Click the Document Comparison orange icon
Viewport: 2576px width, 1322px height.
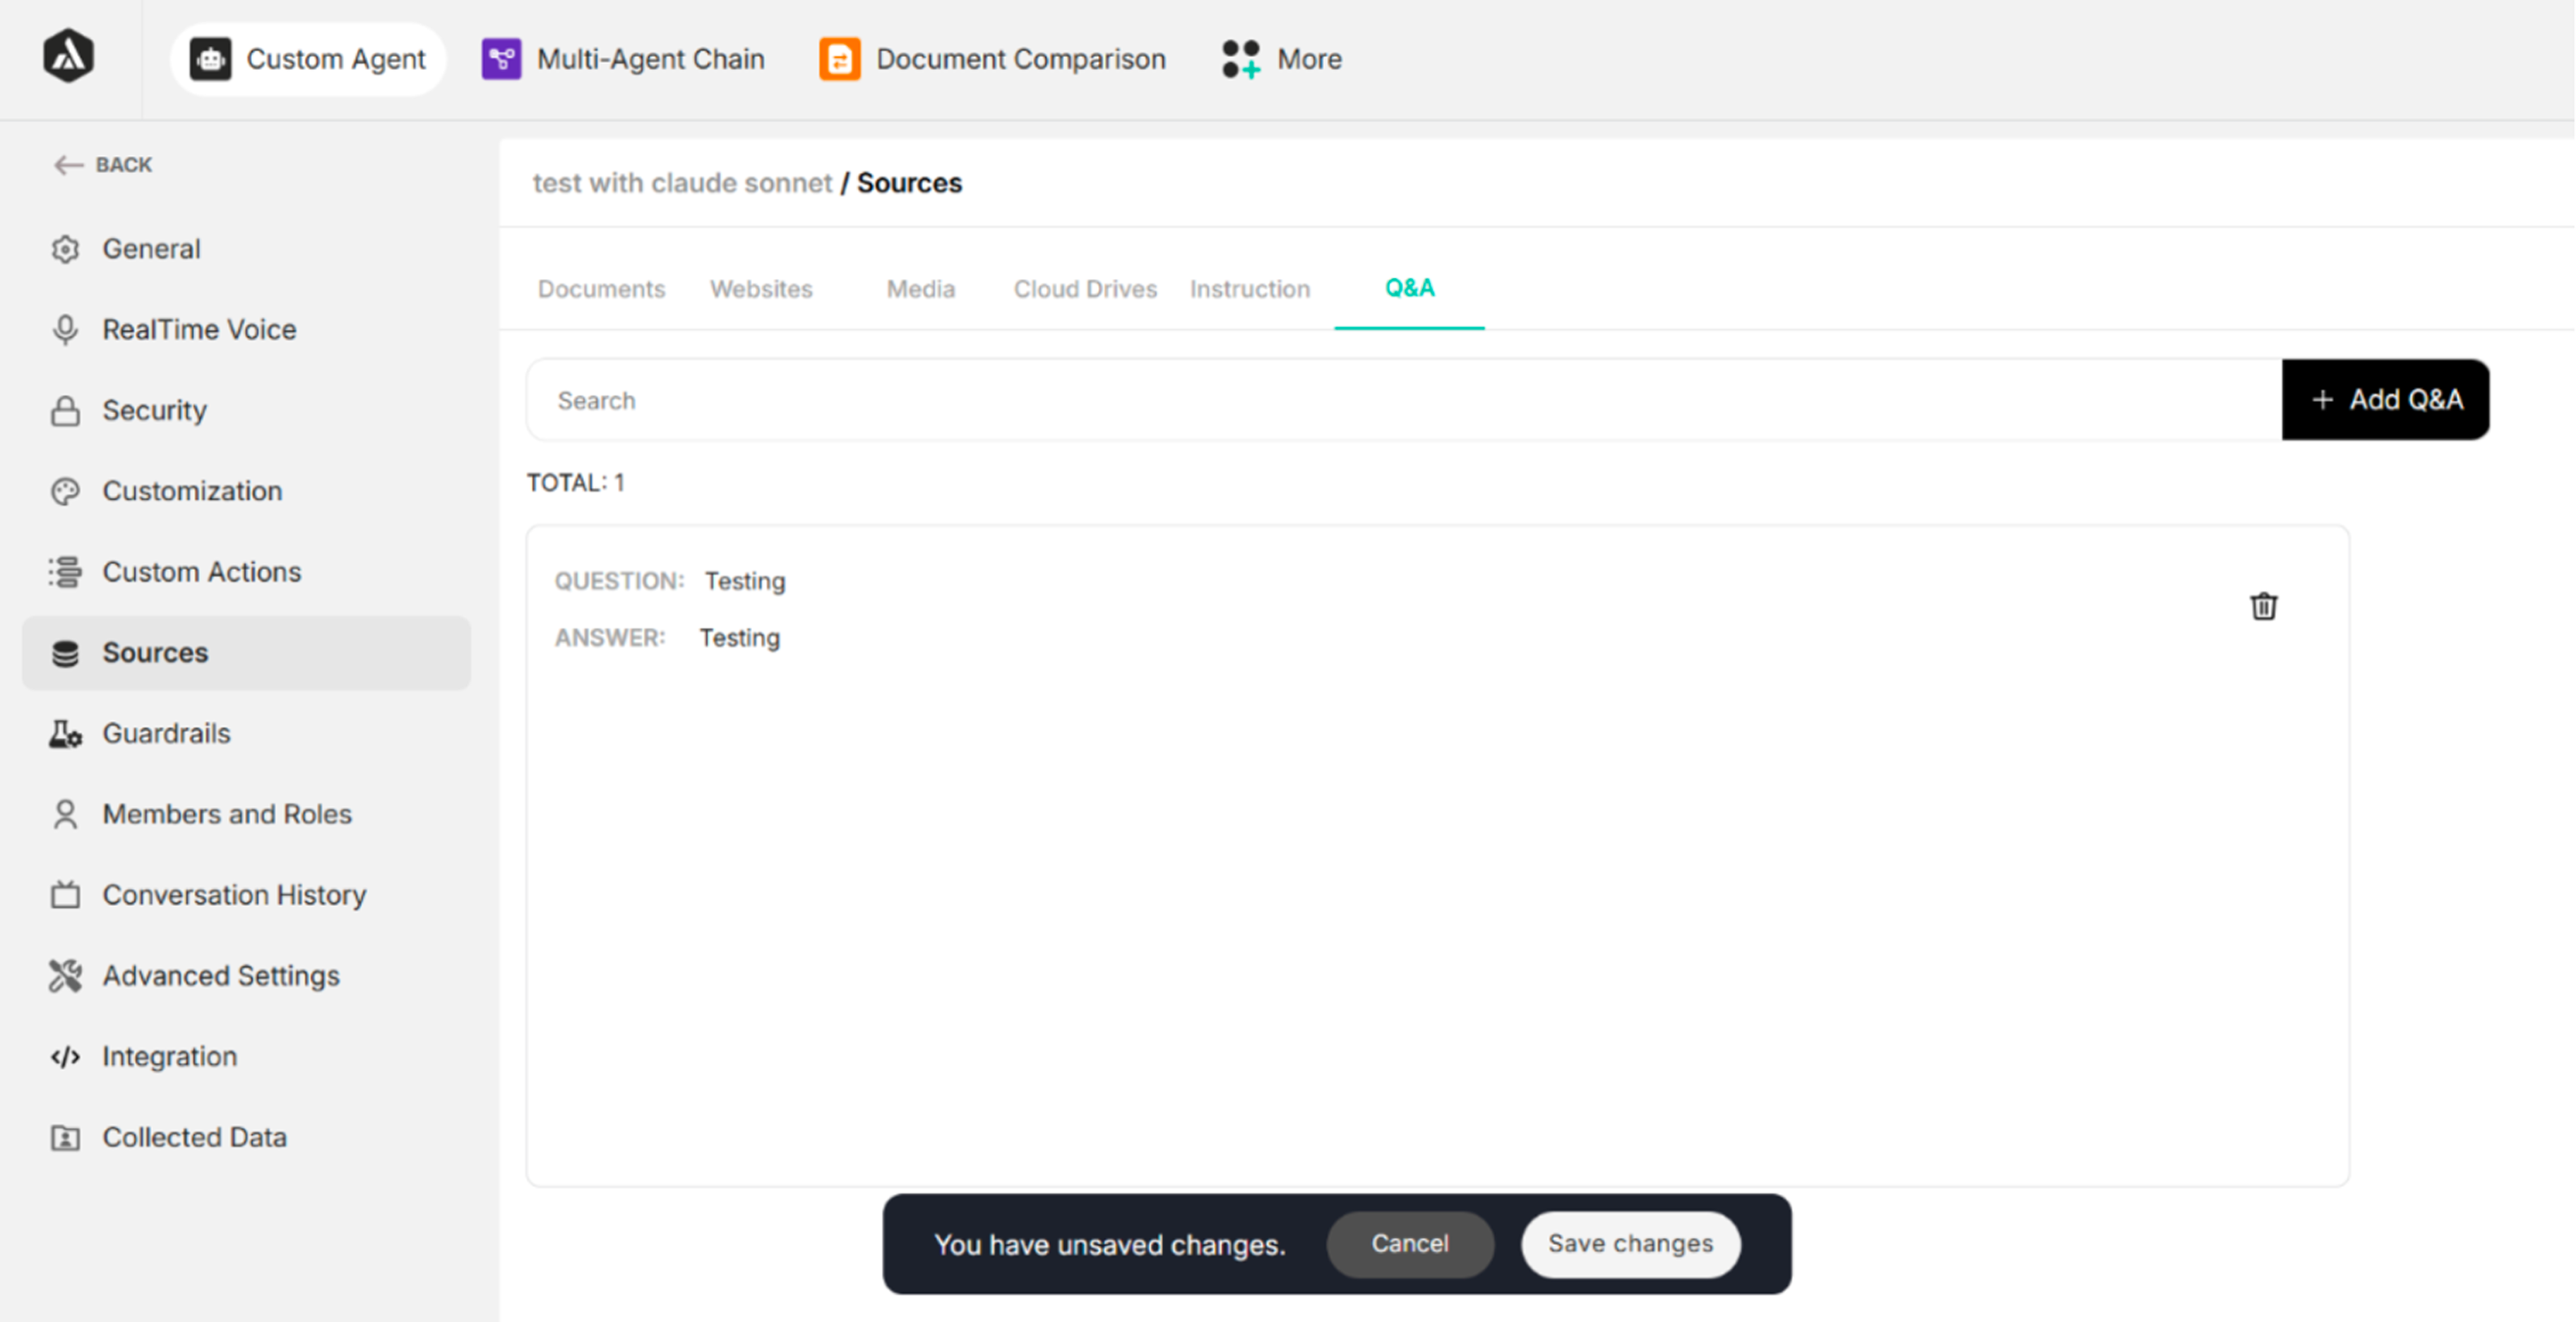pyautogui.click(x=839, y=59)
